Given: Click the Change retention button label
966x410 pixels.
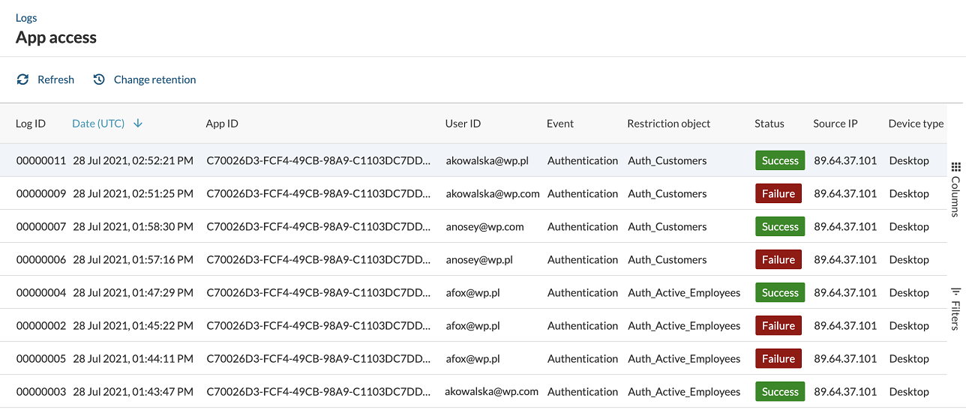Looking at the screenshot, I should click(154, 79).
